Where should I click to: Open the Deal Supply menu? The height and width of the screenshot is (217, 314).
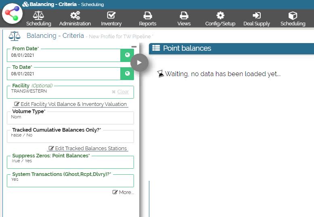[257, 19]
